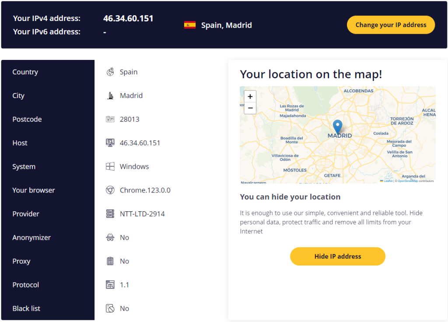The width and height of the screenshot is (448, 322).
Task: Click the Black list 'No' value
Action: [x=124, y=308]
